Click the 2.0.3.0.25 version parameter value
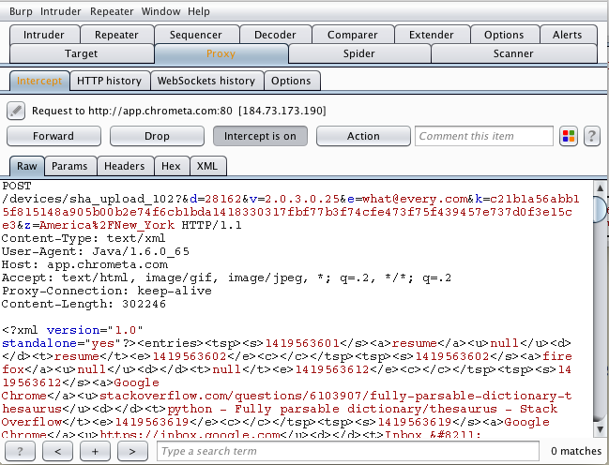 pos(302,199)
